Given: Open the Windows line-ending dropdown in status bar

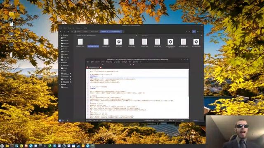Looking at the screenshot, I should point(162,120).
